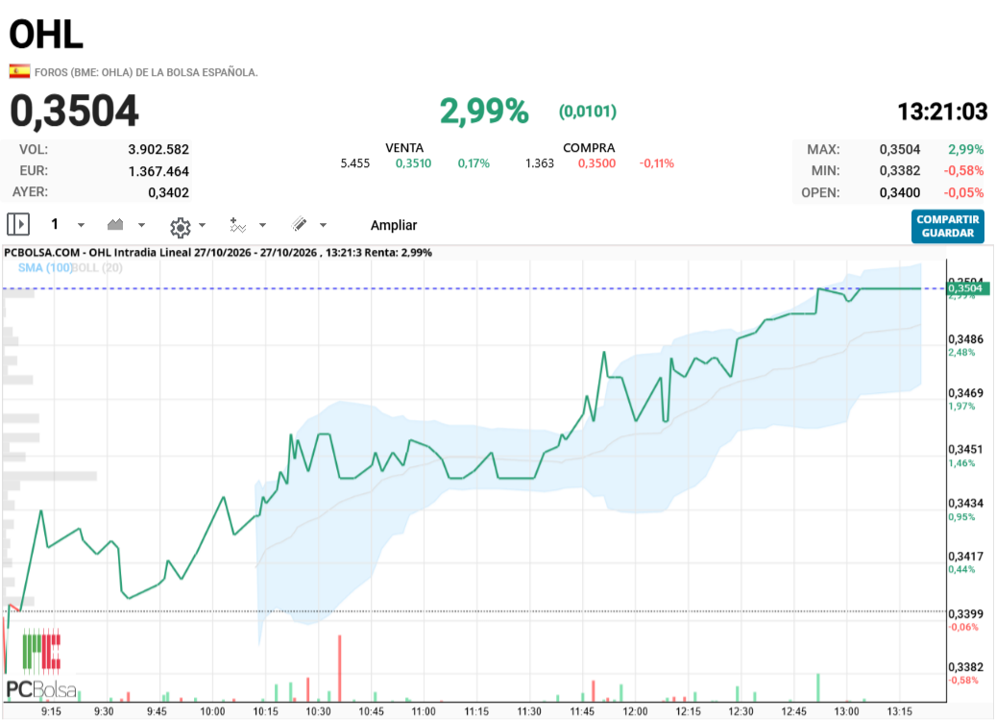This screenshot has height=720, width=996.
Task: Click the volume value 3.902.582
Action: tap(158, 149)
